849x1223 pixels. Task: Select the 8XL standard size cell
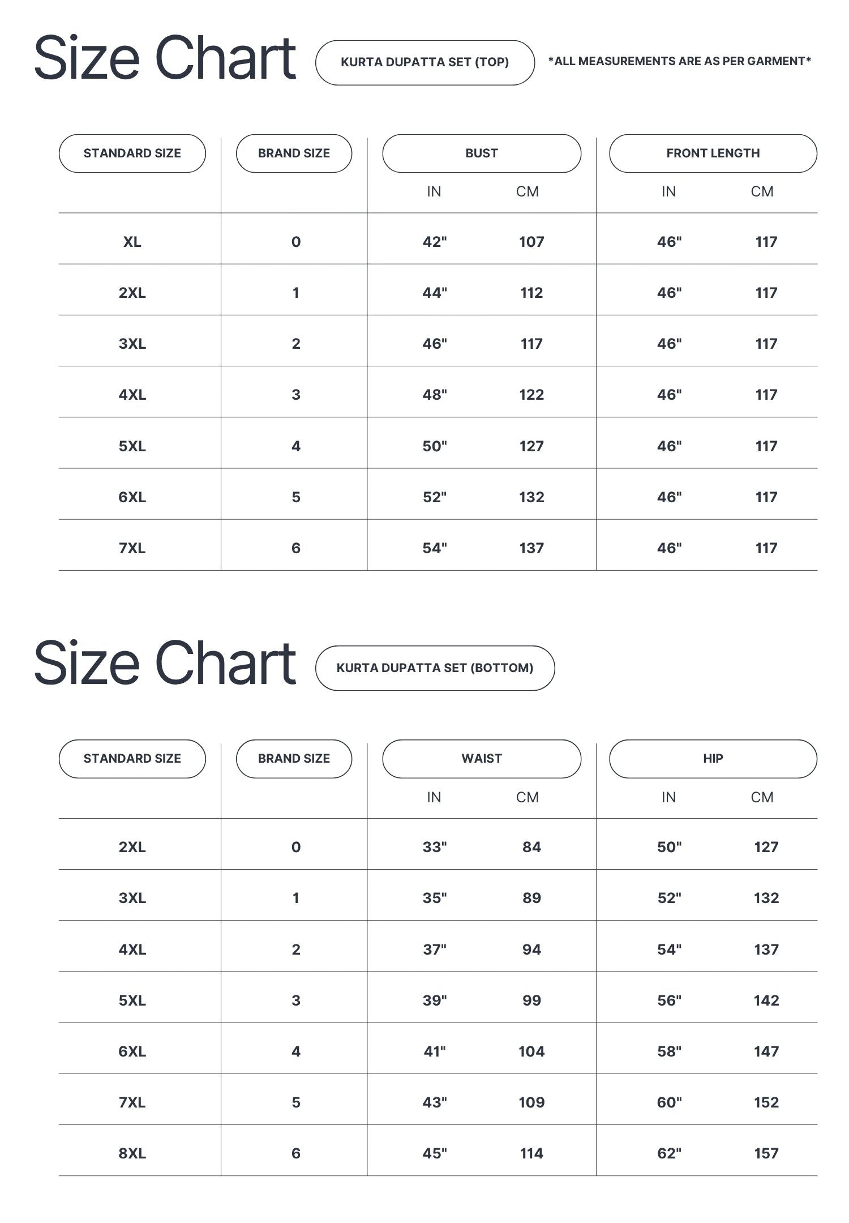132,1153
